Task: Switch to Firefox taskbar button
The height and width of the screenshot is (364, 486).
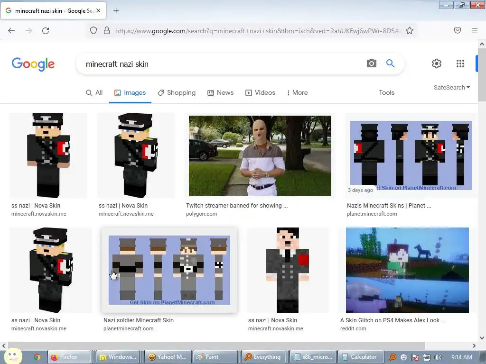Action: (x=69, y=357)
